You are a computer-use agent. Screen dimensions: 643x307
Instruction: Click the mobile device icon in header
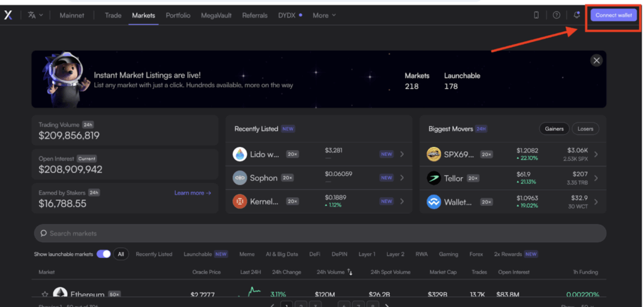tap(536, 15)
